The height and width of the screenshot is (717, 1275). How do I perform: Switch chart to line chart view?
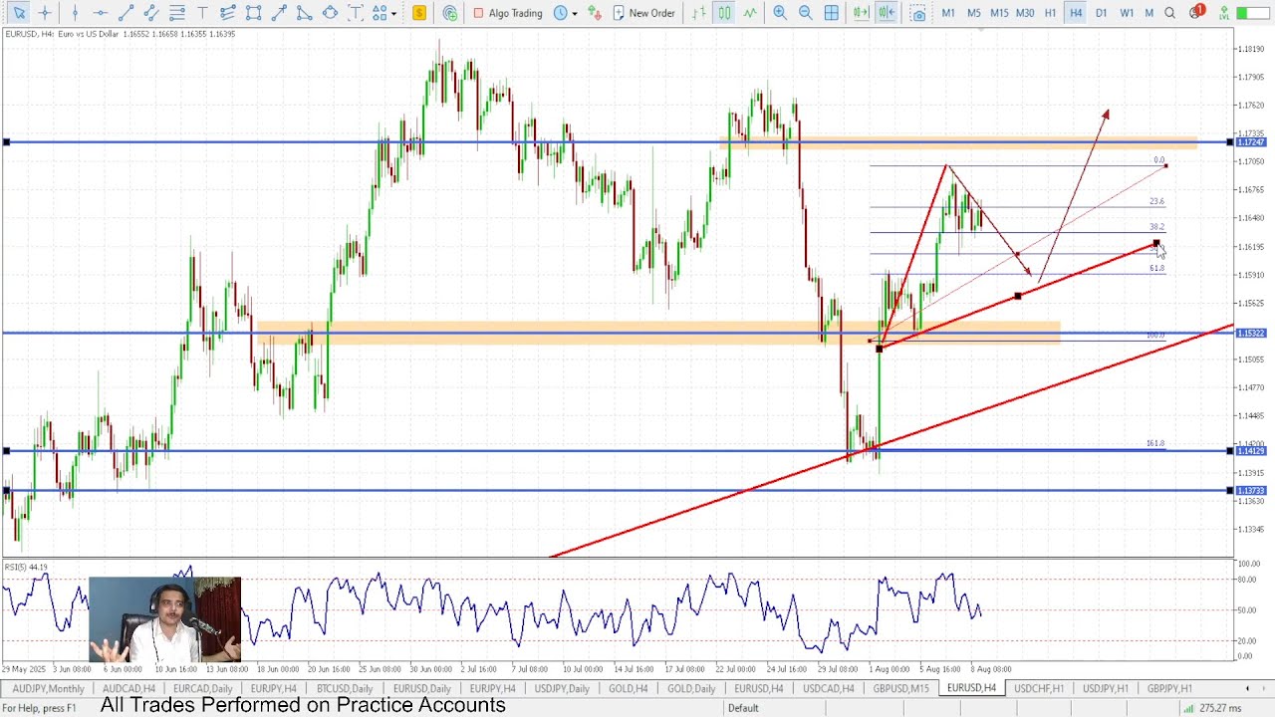(x=750, y=13)
